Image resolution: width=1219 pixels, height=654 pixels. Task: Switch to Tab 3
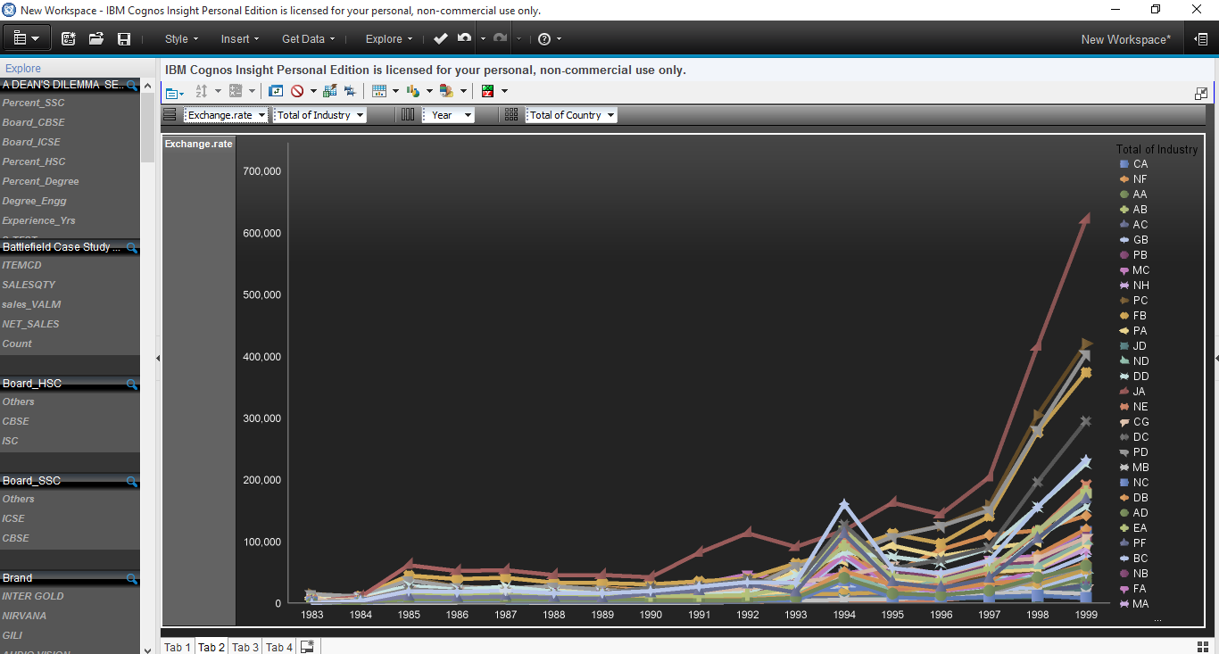(x=245, y=647)
